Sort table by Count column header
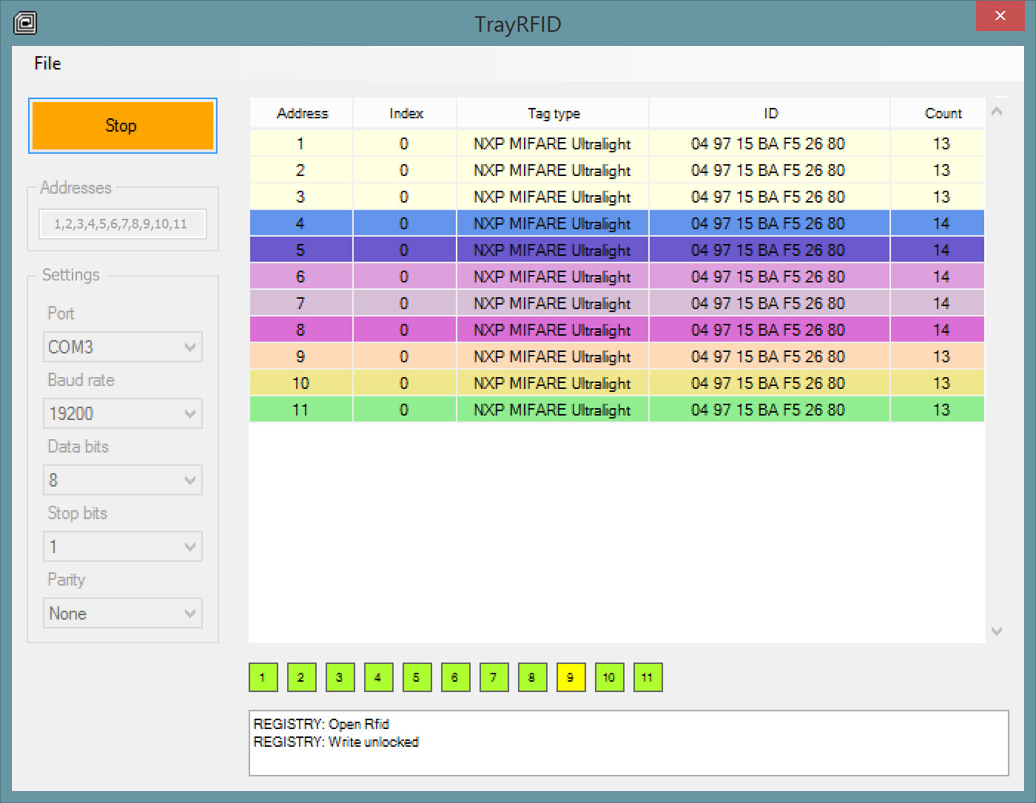The width and height of the screenshot is (1036, 803). point(942,113)
